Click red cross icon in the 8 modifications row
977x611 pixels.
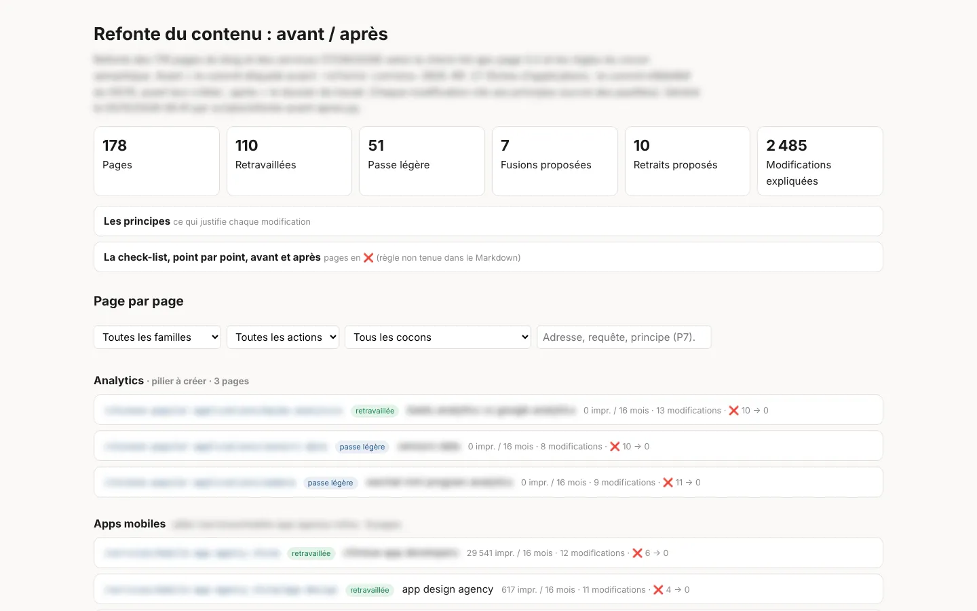[x=615, y=447]
